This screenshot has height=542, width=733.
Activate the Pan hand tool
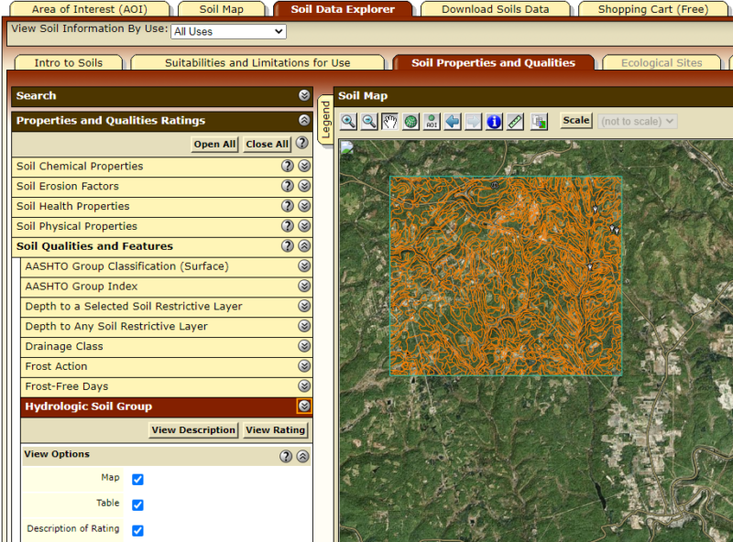[x=391, y=121]
